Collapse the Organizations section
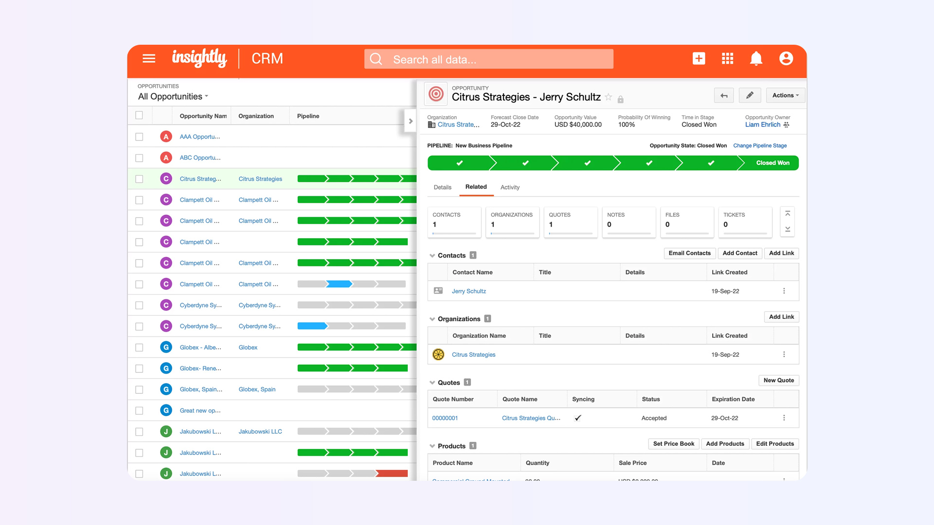 click(x=432, y=319)
